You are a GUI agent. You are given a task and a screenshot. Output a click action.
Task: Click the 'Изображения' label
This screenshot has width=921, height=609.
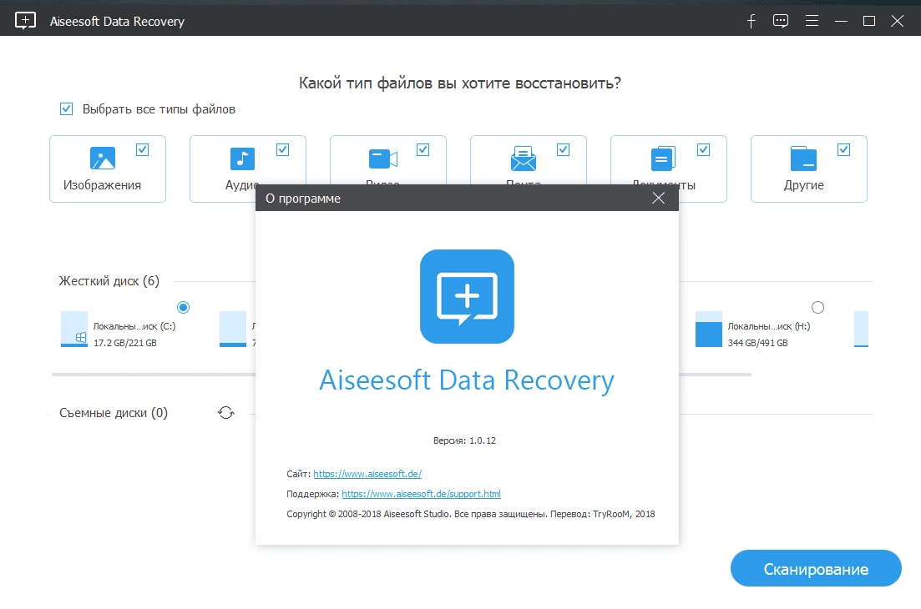coord(102,185)
